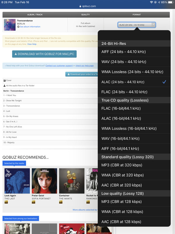
Task: Click Selected by the media tab label
Action: tap(14, 163)
